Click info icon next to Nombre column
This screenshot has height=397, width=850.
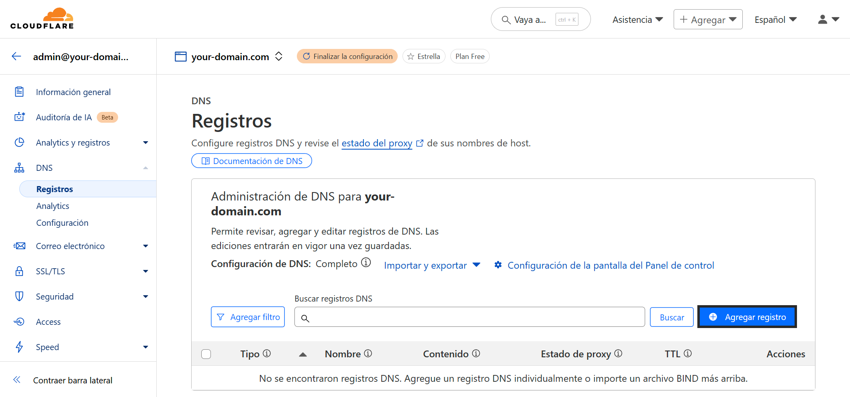(x=368, y=353)
